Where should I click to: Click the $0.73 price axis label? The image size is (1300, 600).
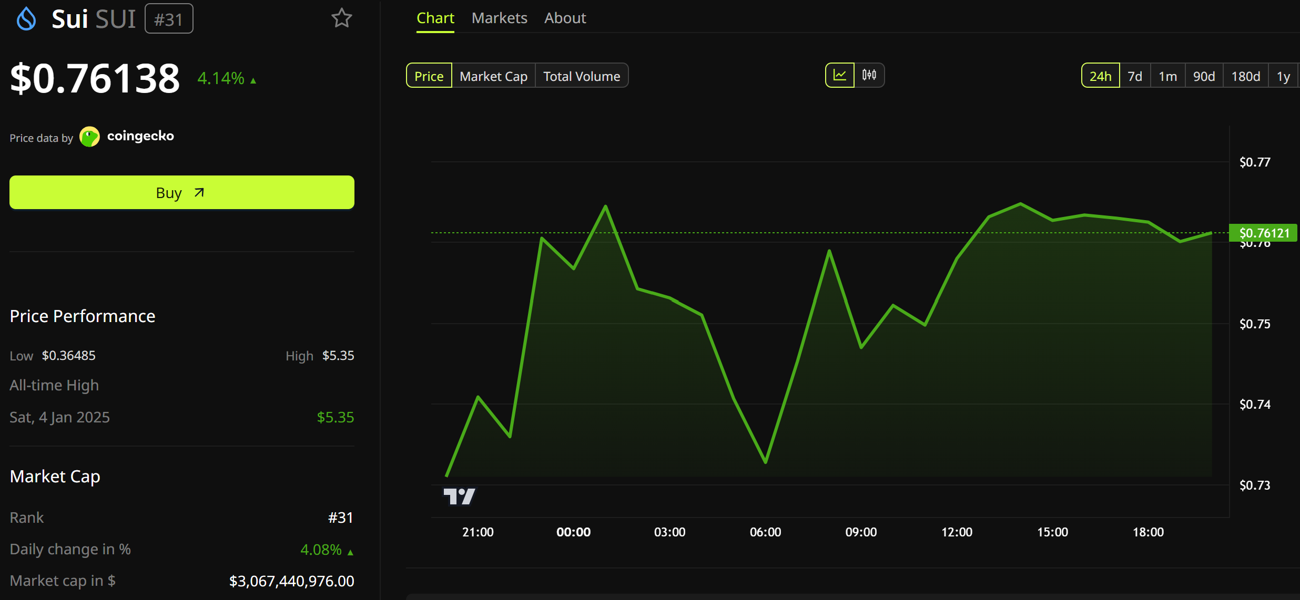(x=1255, y=485)
